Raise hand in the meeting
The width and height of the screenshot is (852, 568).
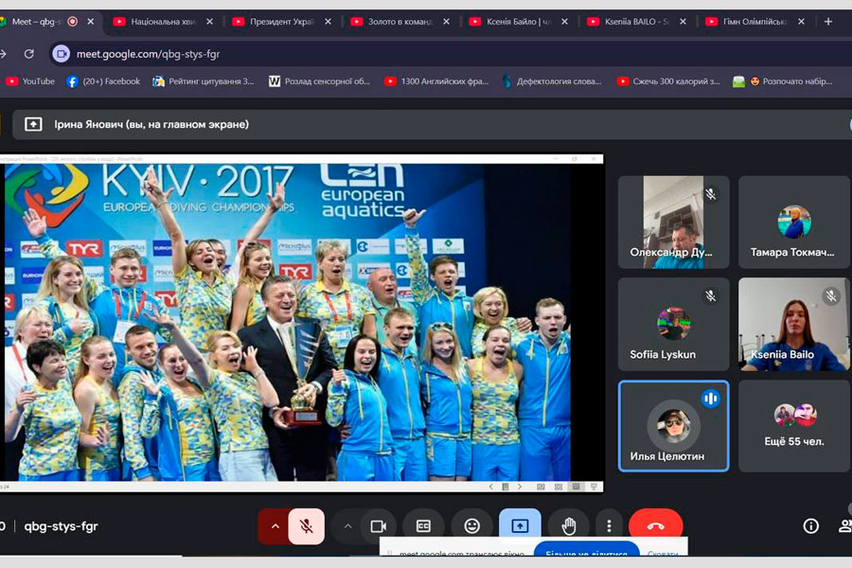pos(568,526)
